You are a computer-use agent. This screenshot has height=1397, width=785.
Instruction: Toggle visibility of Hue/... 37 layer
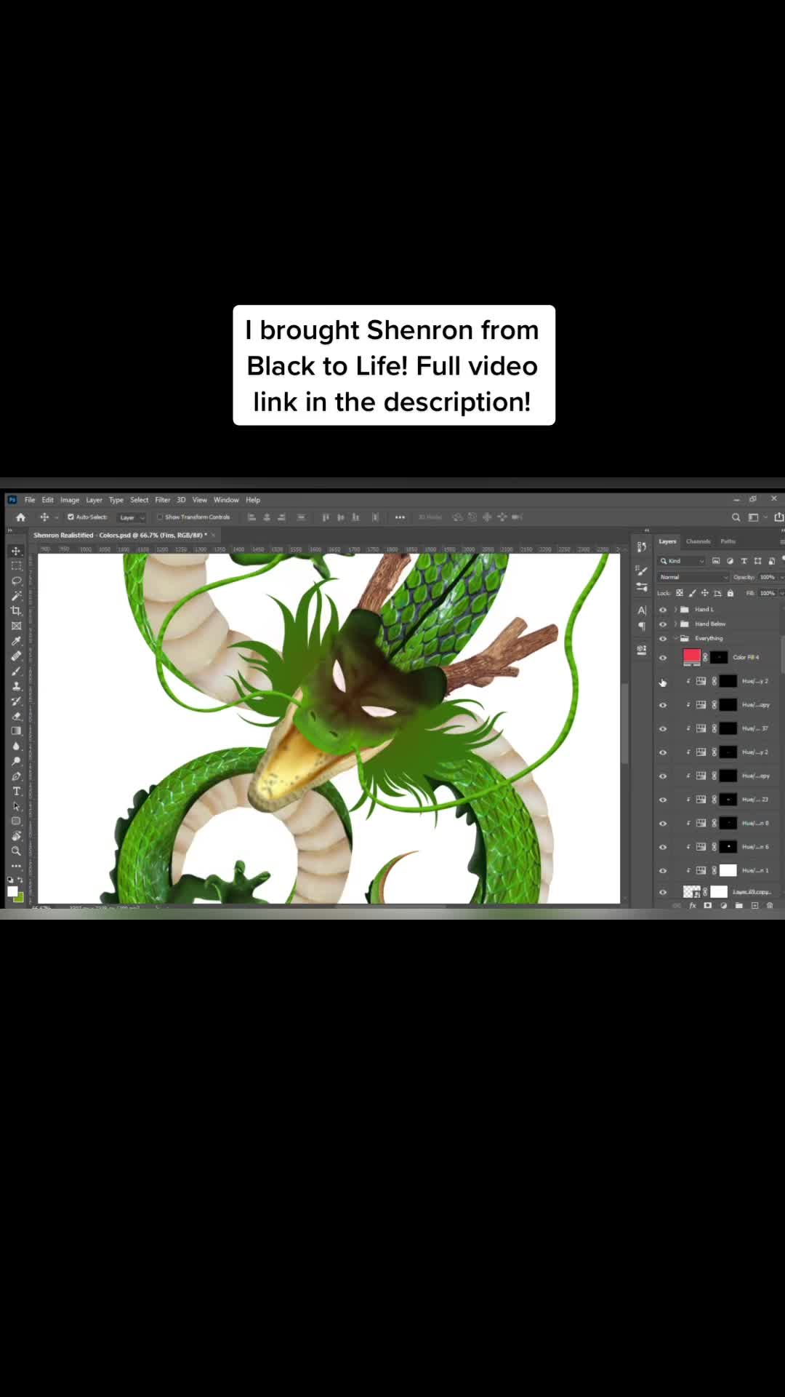pos(662,729)
